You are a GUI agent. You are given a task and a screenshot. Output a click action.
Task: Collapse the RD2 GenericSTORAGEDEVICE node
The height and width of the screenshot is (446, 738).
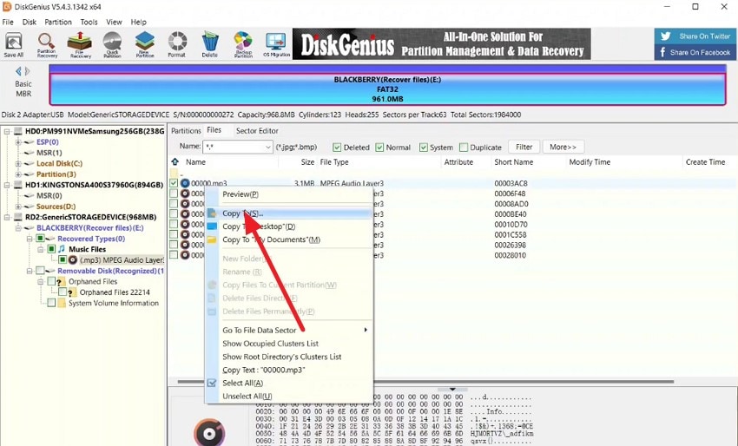pos(7,217)
